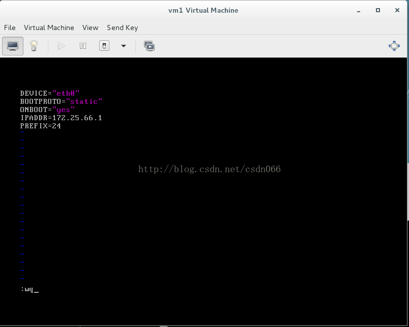
Task: Click the PREFIX=24 line
Action: click(40, 126)
